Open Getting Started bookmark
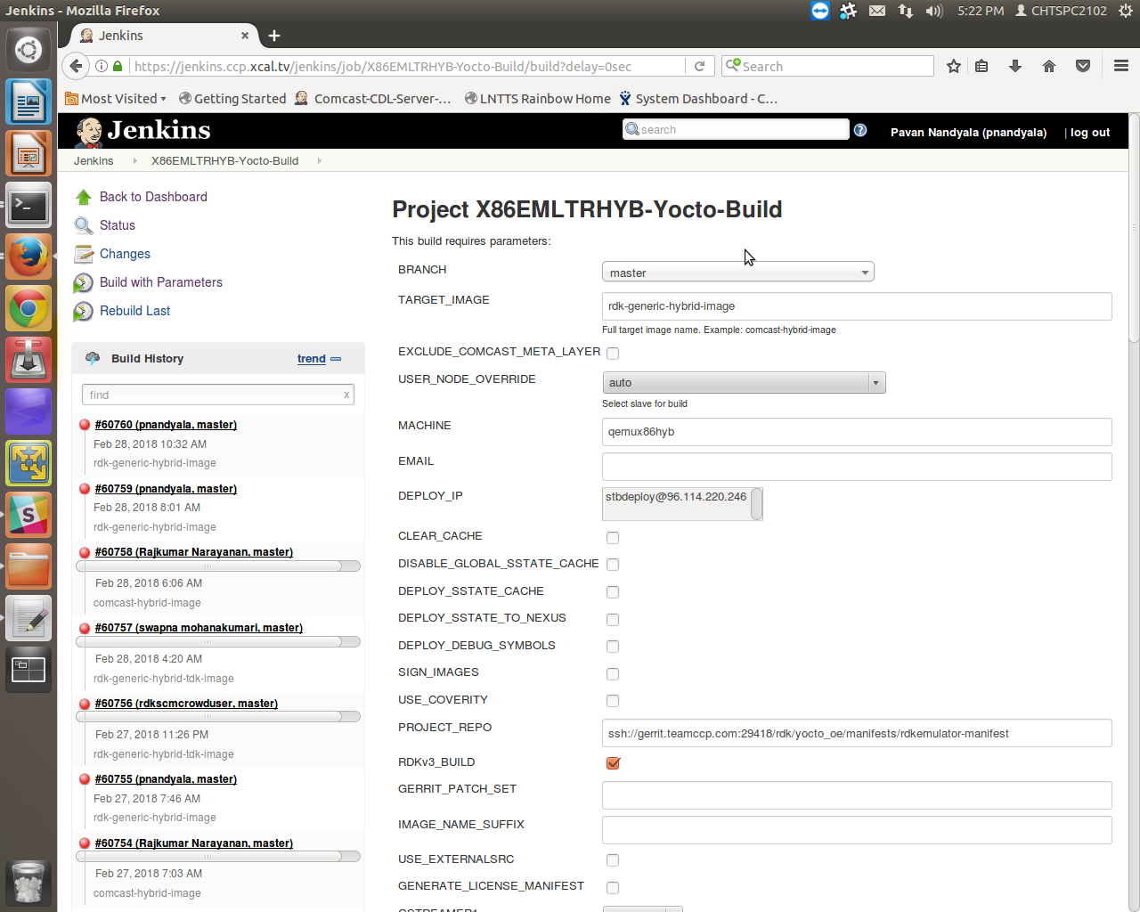Viewport: 1140px width, 912px height. [232, 99]
